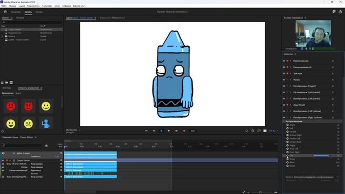Disarm red record dot for Перетаскивание
The height and width of the screenshot is (194, 345).
point(287,61)
